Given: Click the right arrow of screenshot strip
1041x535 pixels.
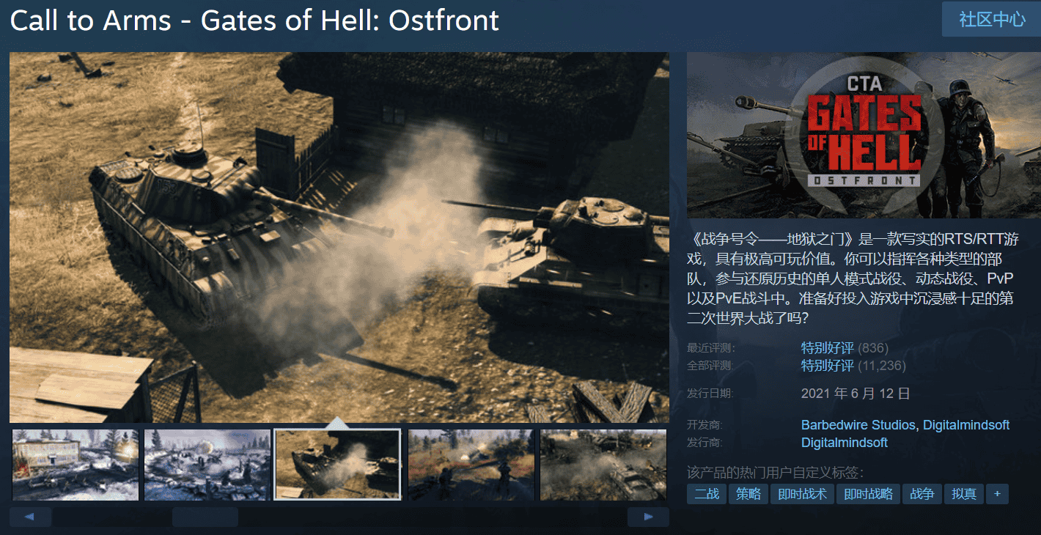Looking at the screenshot, I should tap(648, 517).
